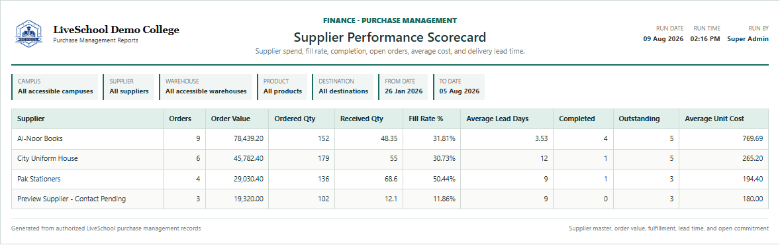
Task: Click City Uniform House lead days 12
Action: pyautogui.click(x=544, y=159)
